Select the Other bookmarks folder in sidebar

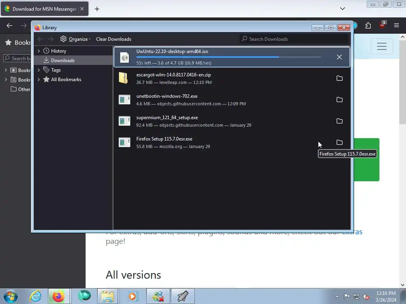point(21,89)
